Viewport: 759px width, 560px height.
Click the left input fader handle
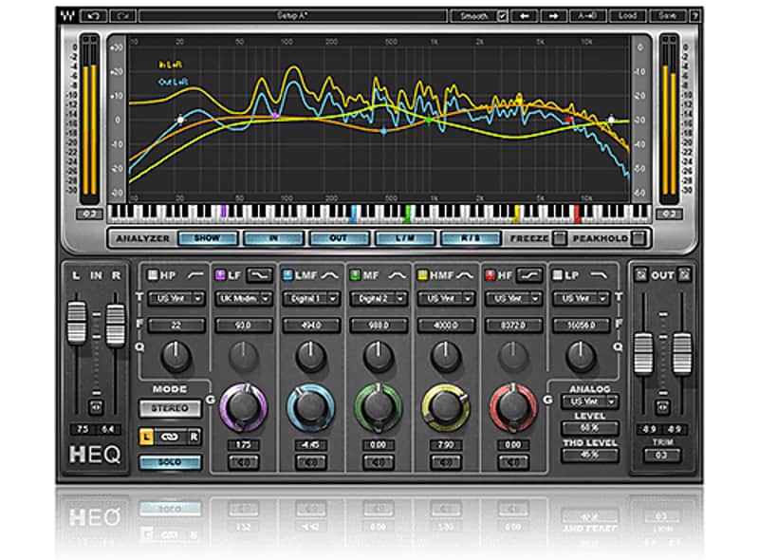coord(77,323)
